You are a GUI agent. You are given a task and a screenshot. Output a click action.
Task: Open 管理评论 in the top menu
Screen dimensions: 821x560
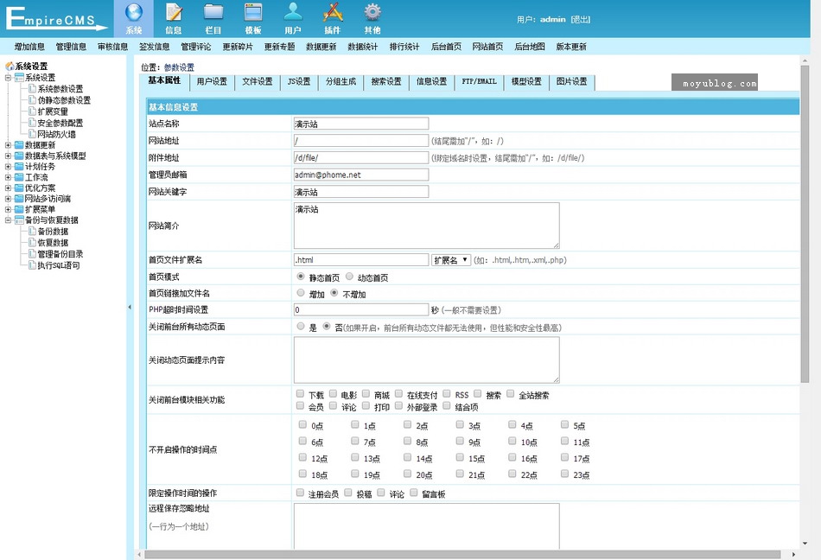pos(196,47)
